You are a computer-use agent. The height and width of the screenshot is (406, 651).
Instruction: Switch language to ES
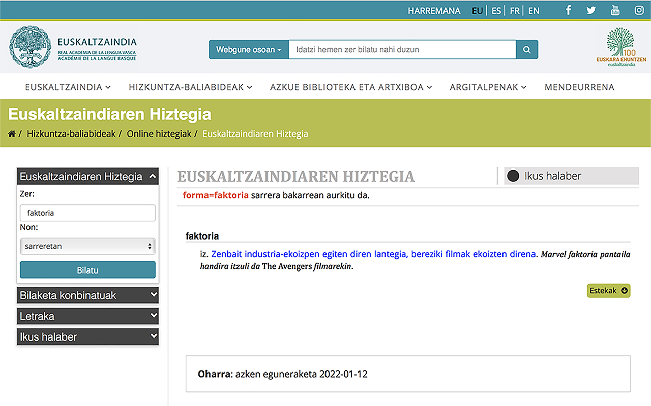click(496, 11)
